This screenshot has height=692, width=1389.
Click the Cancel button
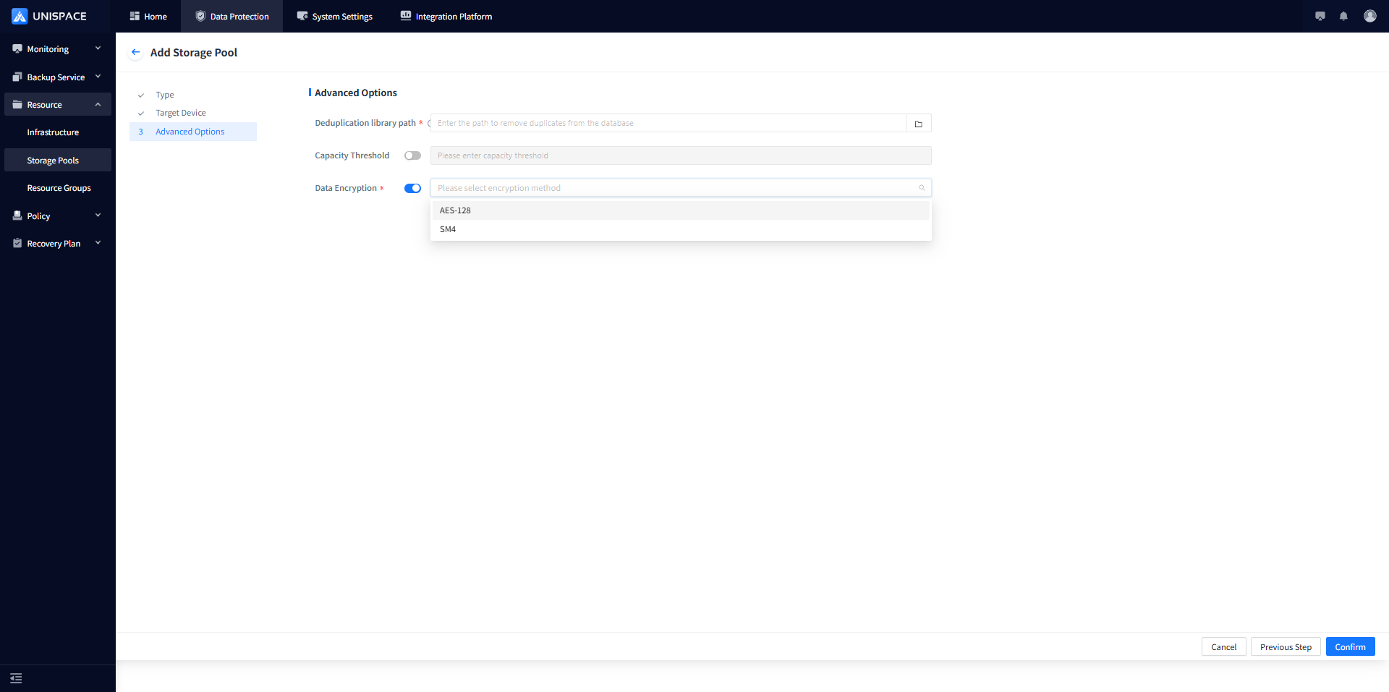coord(1224,646)
